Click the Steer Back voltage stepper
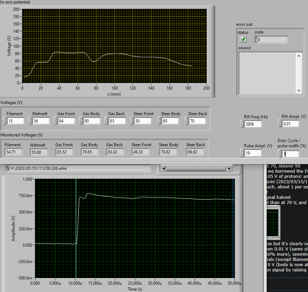The width and height of the screenshot is (308, 292). (185, 121)
